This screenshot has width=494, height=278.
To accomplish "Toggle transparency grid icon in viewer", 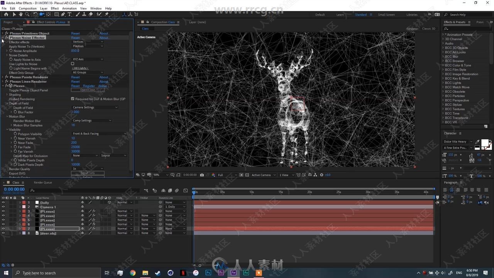I will (247, 175).
